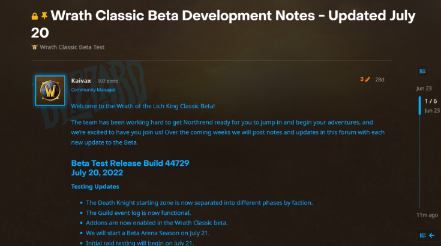This screenshot has height=246, width=441.
Task: Click the Community Manager title link
Action: (93, 90)
